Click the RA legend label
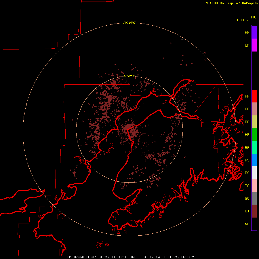This screenshot has height=259, width=259. (x=247, y=148)
